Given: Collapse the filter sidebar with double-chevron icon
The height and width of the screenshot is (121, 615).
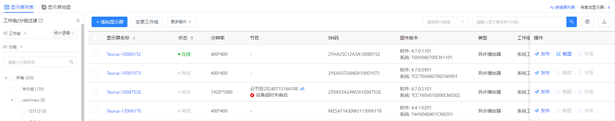Looking at the screenshot, I should 78,21.
